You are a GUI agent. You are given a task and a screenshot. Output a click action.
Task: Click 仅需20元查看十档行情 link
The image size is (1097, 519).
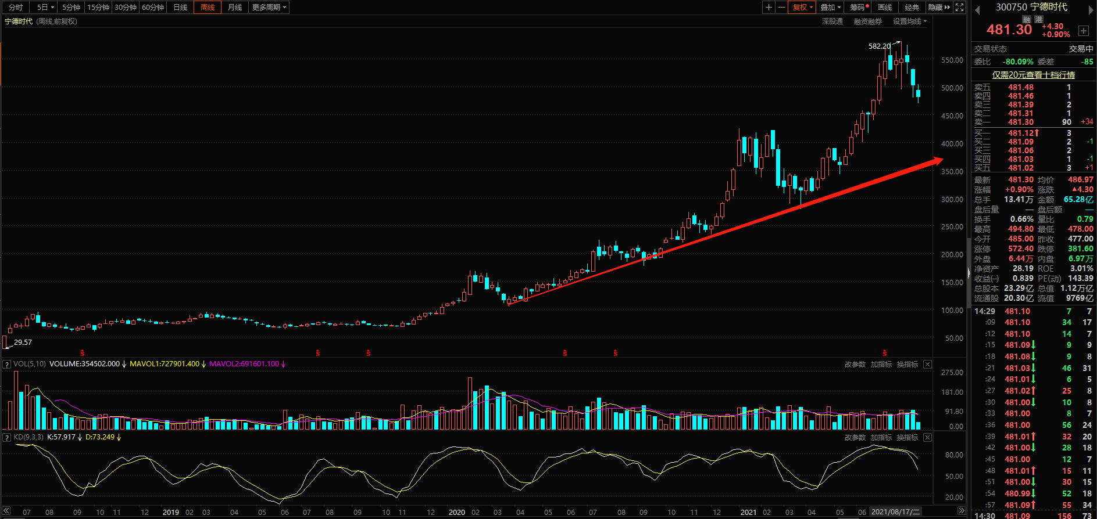[x=1033, y=75]
